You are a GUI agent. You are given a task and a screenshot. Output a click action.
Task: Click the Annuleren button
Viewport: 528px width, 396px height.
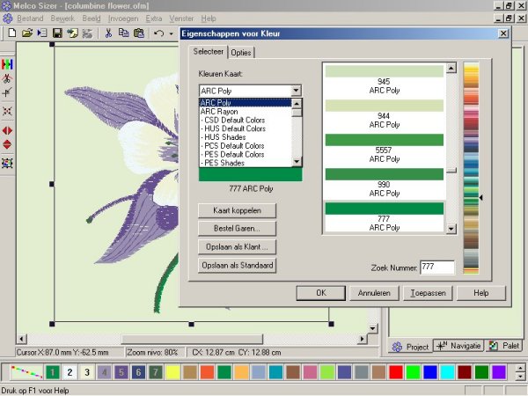(374, 293)
